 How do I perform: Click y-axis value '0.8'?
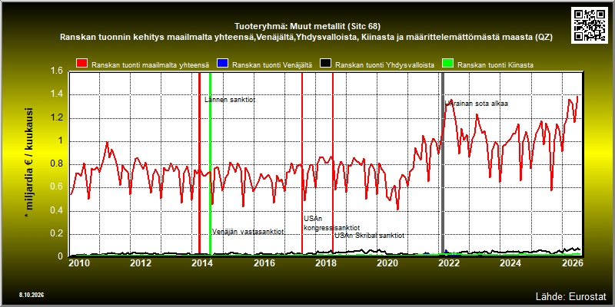point(57,164)
